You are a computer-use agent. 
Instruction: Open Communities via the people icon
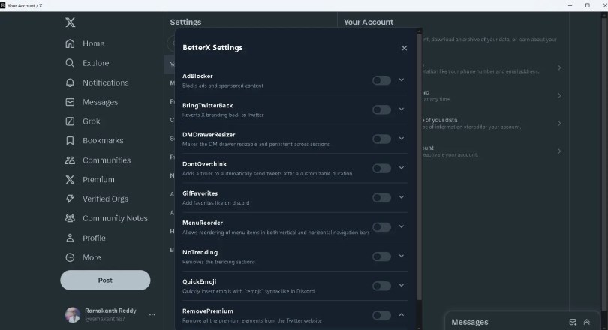pos(70,160)
